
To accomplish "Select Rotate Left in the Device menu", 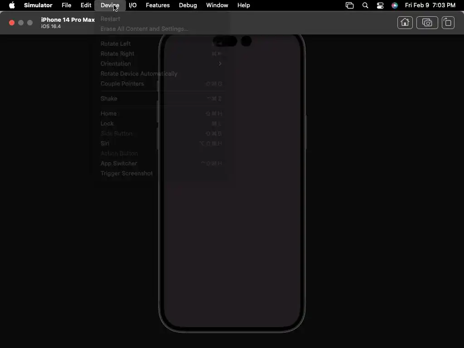I will click(162, 44).
